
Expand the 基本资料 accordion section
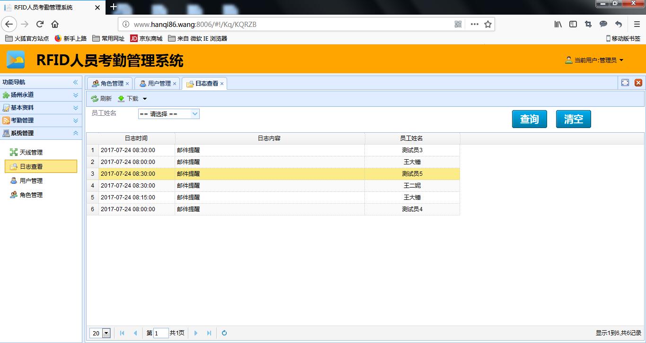click(x=41, y=108)
